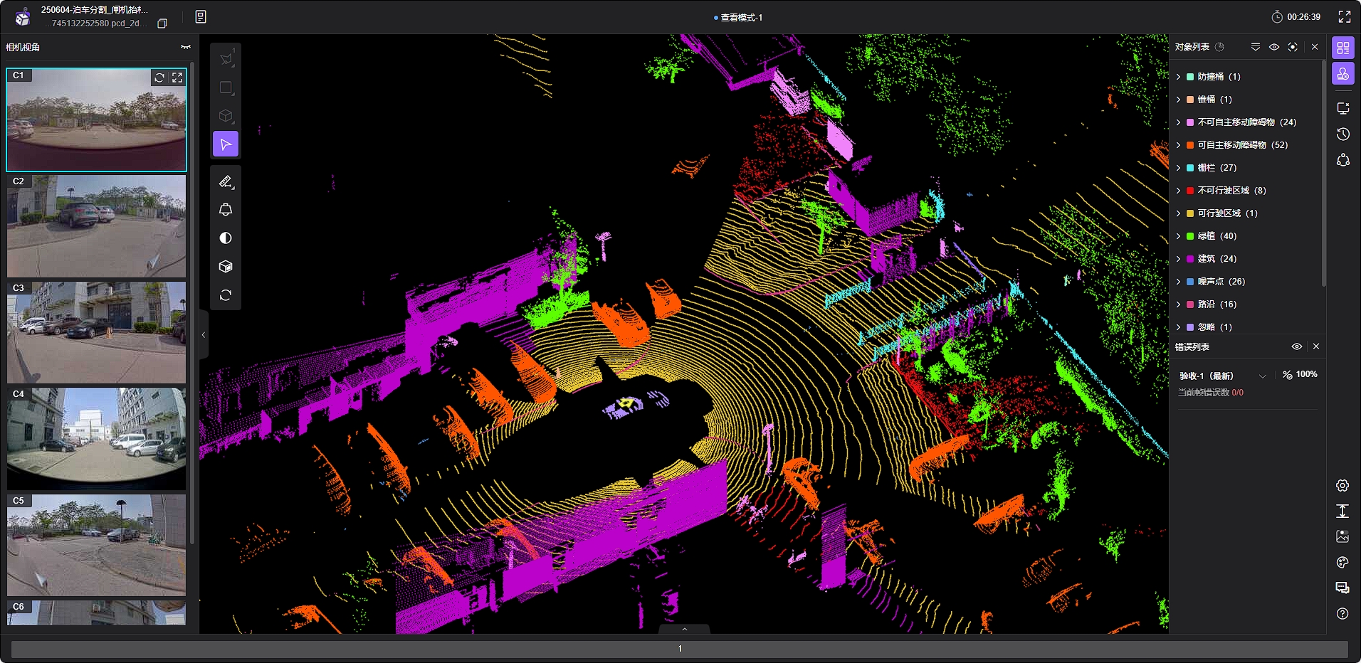Click the height range icon in sidebar
This screenshot has width=1361, height=663.
1342,511
